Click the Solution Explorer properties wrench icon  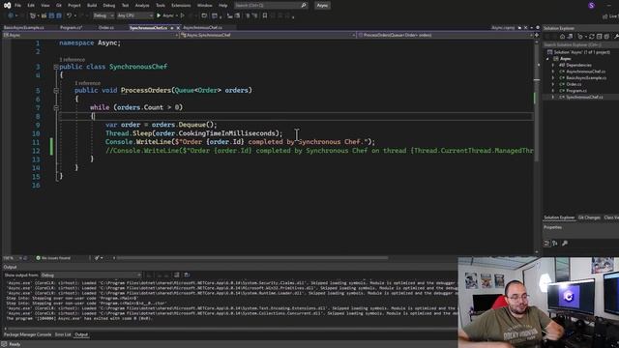pos(616,37)
